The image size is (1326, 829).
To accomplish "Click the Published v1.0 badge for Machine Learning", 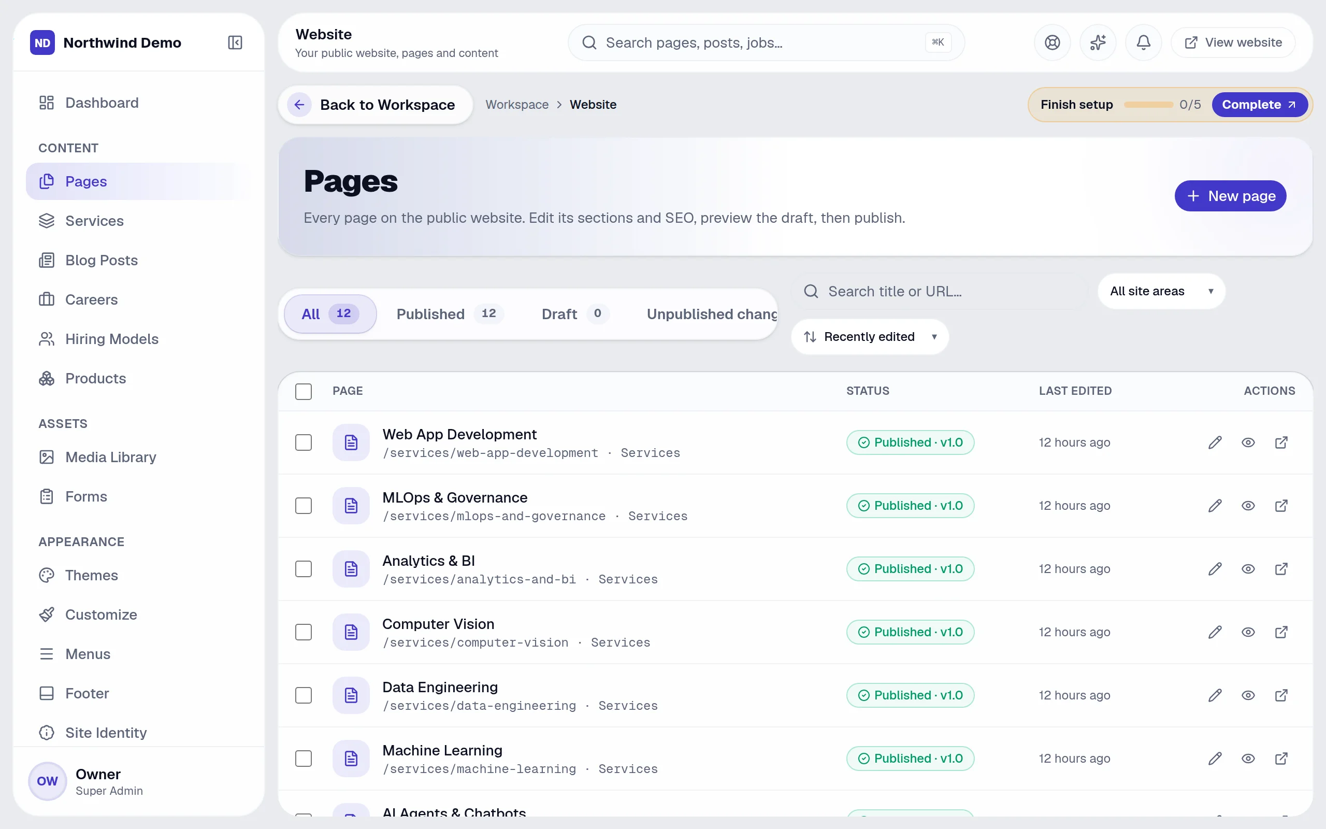I will tap(910, 758).
